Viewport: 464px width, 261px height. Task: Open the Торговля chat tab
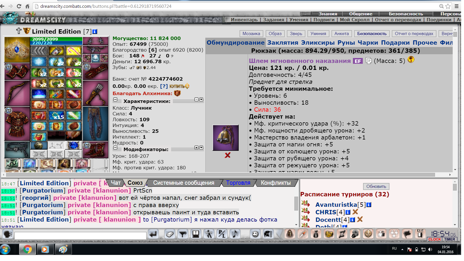238,183
